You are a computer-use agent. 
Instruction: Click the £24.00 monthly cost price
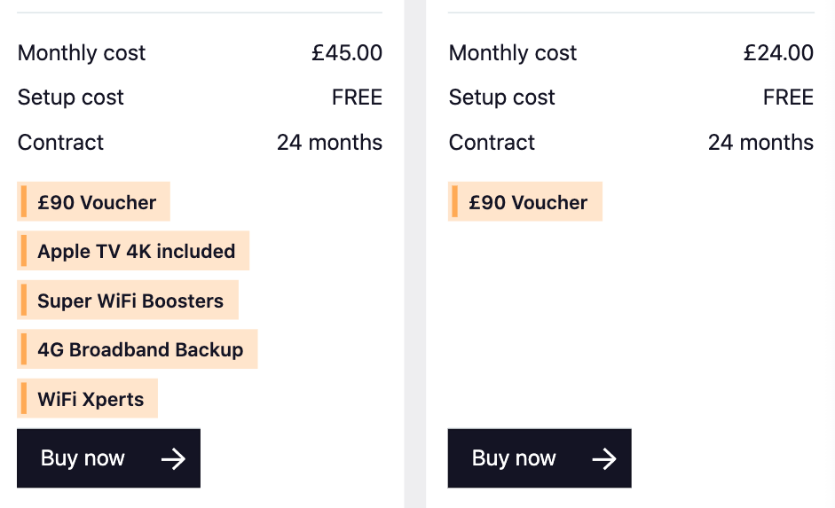pyautogui.click(x=778, y=53)
